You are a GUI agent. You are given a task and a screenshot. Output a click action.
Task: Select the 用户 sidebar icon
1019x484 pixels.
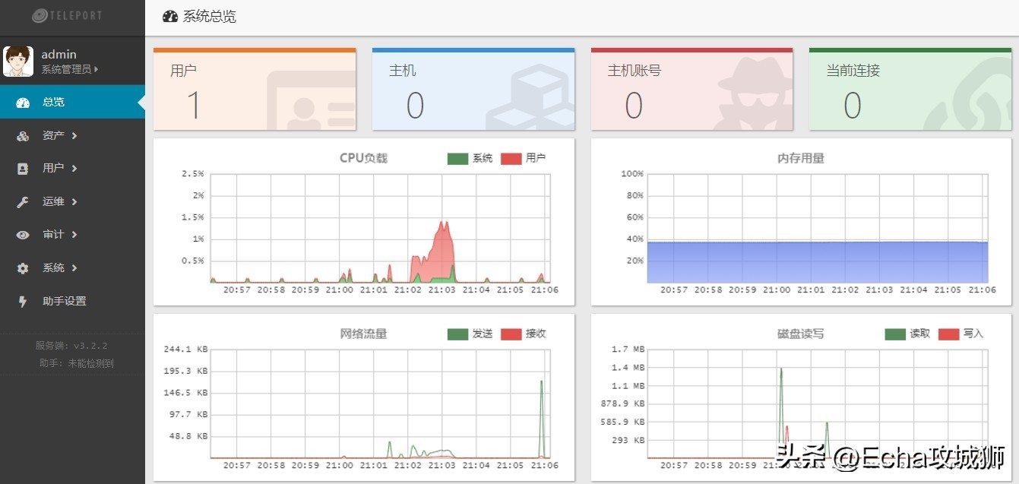pos(23,168)
